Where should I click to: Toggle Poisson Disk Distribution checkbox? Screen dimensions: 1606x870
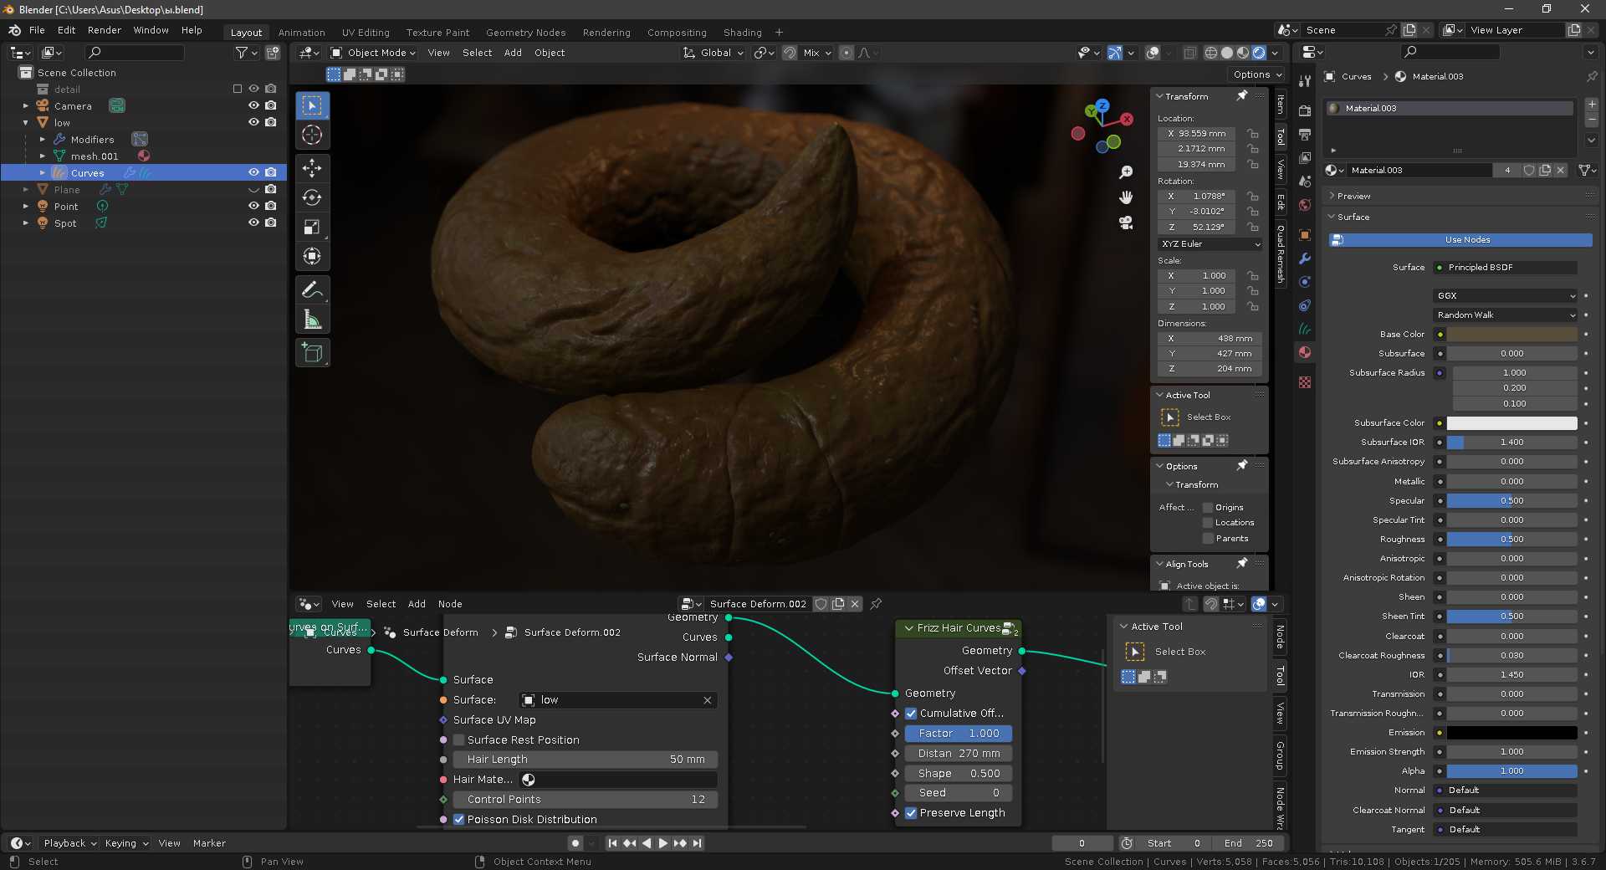(x=458, y=820)
